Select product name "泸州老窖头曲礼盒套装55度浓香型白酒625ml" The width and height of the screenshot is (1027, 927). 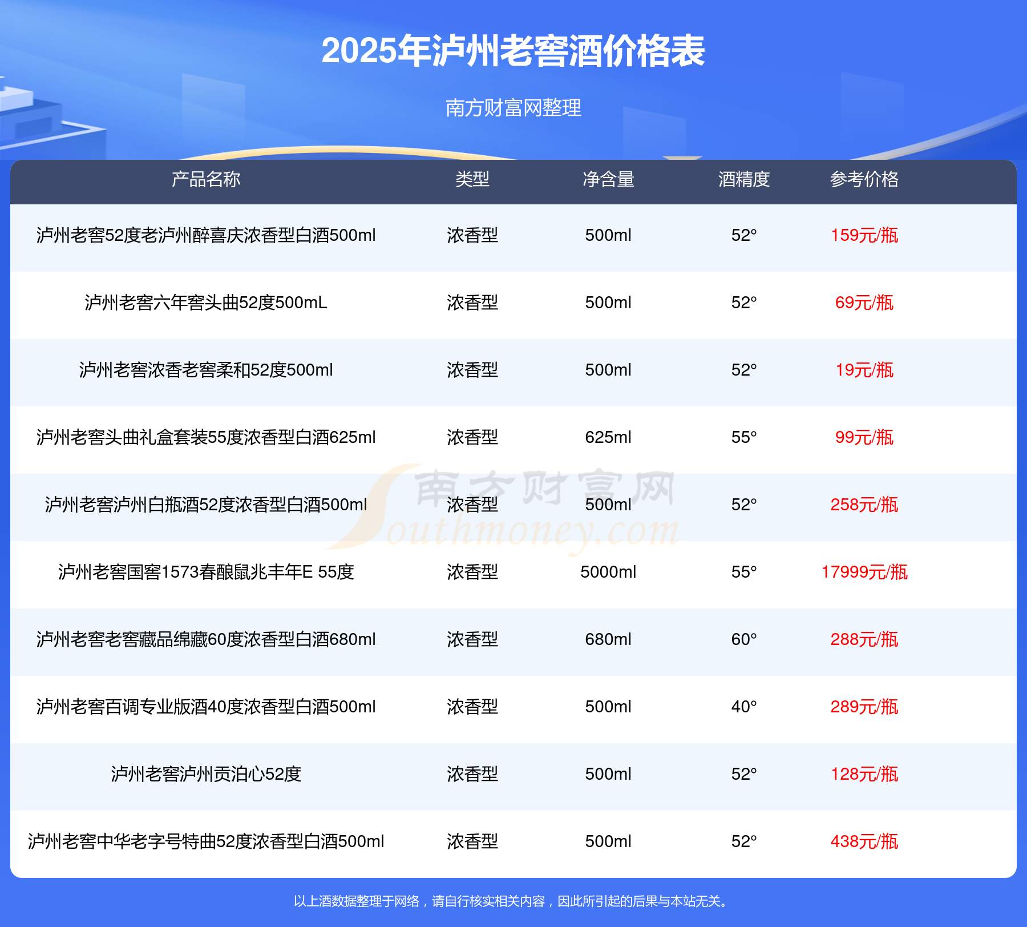206,437
